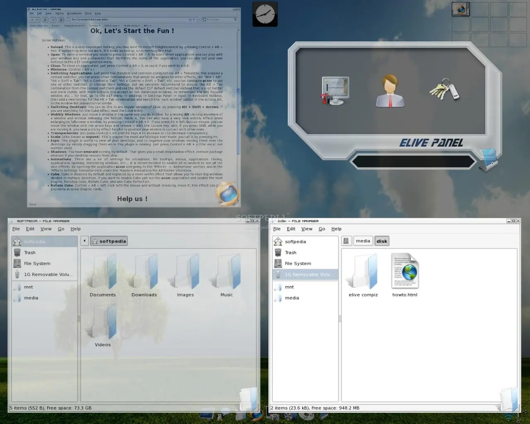Expand the Enlightenment bookmarks folder dropdown

coord(74,26)
